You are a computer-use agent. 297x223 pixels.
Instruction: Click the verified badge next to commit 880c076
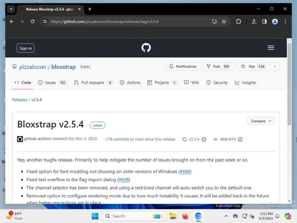tap(240, 139)
